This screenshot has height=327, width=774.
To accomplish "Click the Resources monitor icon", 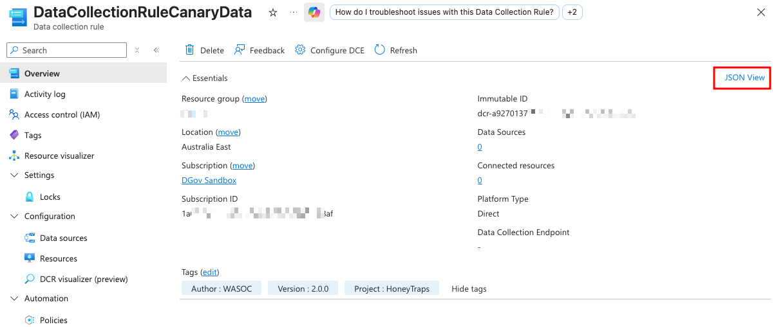I will (30, 258).
